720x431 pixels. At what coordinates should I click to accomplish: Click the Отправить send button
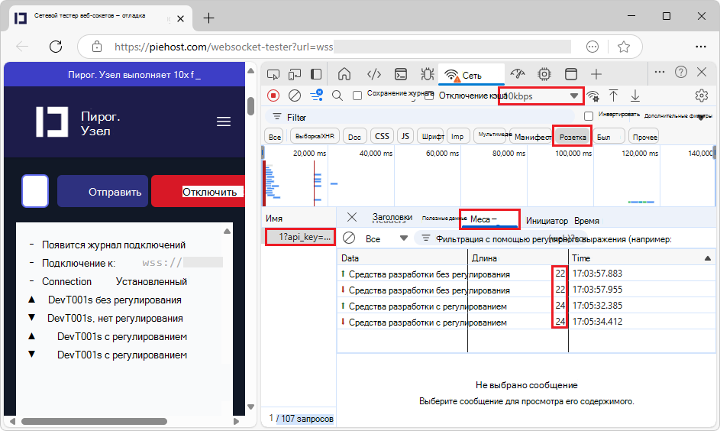(x=102, y=191)
